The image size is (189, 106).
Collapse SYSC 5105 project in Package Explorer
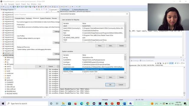1,55
